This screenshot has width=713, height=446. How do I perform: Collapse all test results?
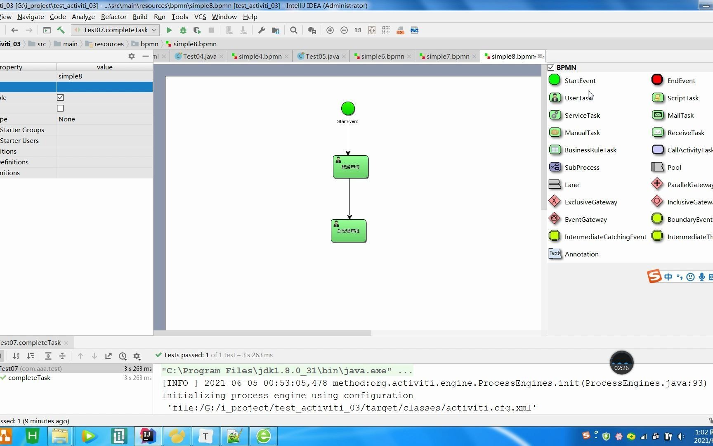click(x=62, y=356)
